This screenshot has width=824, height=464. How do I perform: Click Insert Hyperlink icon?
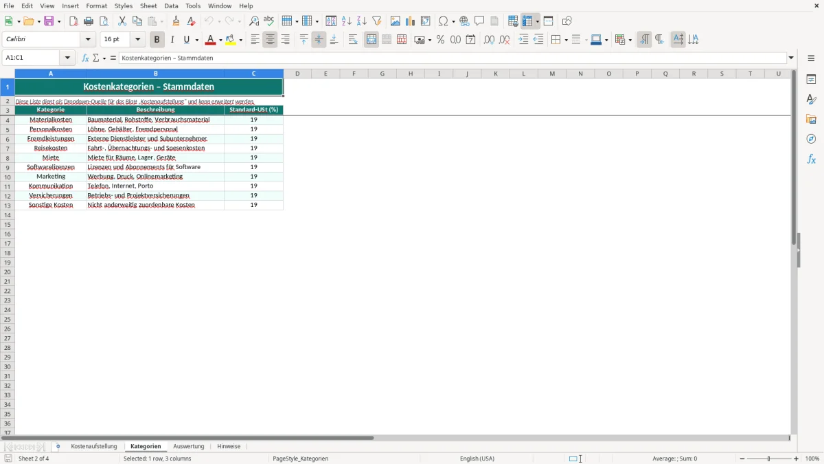pyautogui.click(x=464, y=21)
